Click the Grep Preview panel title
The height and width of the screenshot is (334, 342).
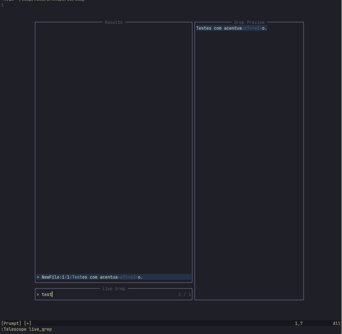click(249, 22)
